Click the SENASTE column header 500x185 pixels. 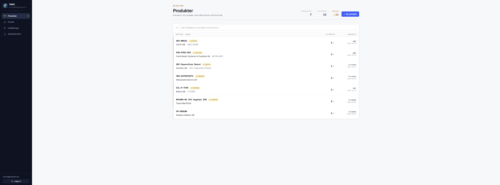point(352,34)
